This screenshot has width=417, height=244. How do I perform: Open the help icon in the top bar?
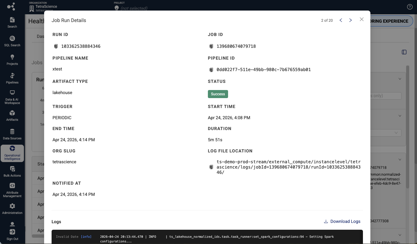point(410,7)
